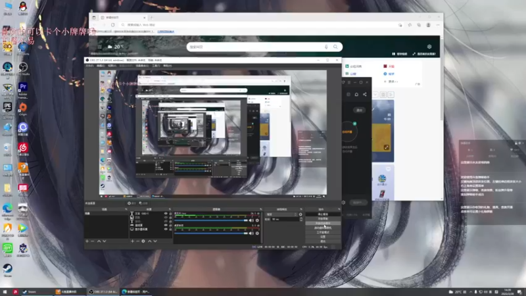Adjust first mixer channel volume slider

tap(211, 220)
